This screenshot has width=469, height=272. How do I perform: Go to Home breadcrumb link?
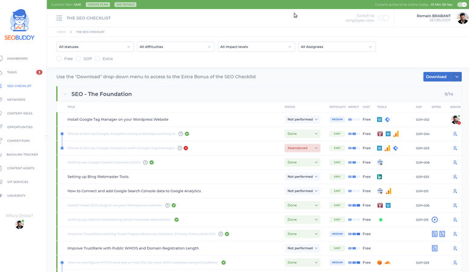click(x=61, y=32)
